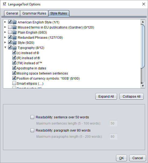Screen dimensions: 148x163
Task: Click the Redundant Phrases folder icon
Action: pyautogui.click(x=15, y=37)
